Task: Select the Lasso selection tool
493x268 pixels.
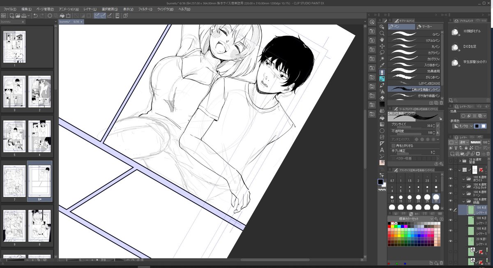Action: pyautogui.click(x=382, y=53)
